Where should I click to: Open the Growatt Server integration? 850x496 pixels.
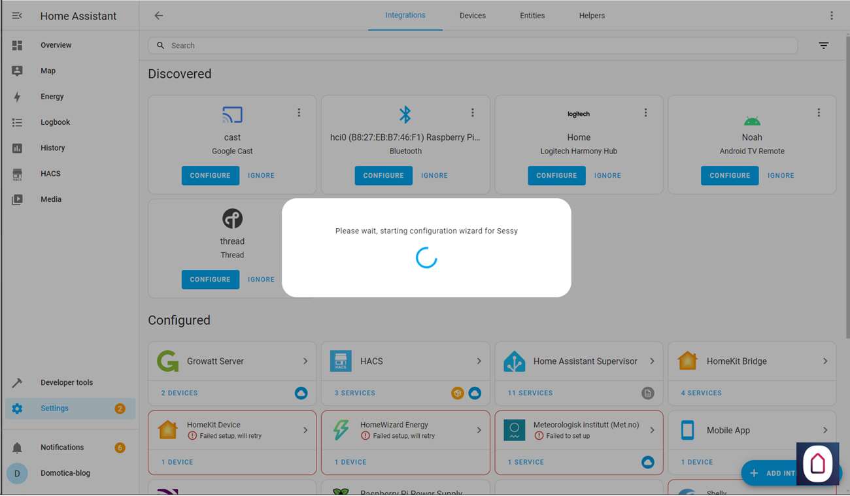click(x=232, y=361)
